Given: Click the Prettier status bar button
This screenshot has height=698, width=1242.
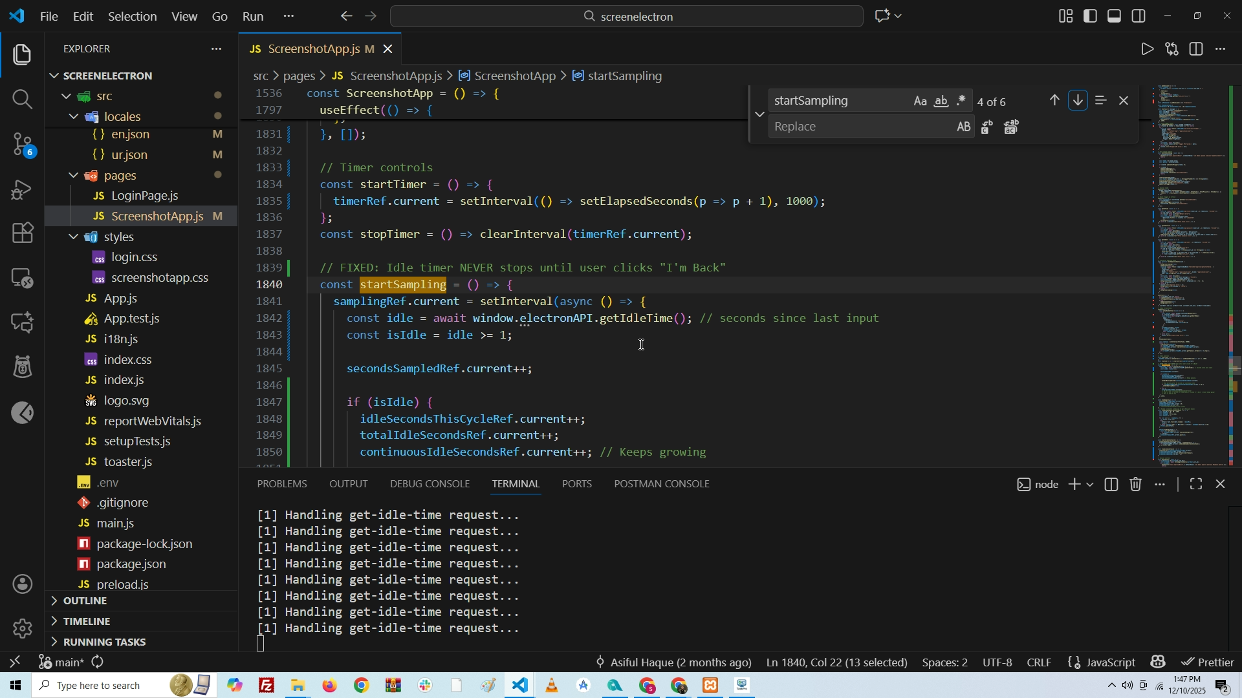Looking at the screenshot, I should [1208, 662].
